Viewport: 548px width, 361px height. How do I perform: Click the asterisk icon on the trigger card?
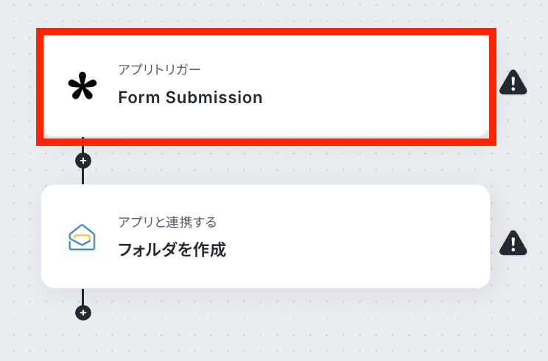coord(82,87)
